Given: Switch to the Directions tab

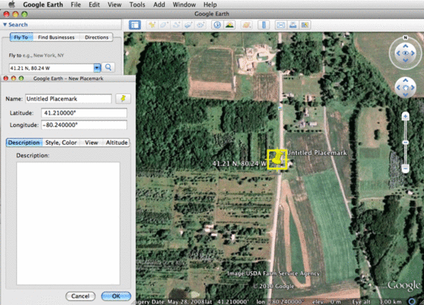Looking at the screenshot, I should tap(96, 37).
